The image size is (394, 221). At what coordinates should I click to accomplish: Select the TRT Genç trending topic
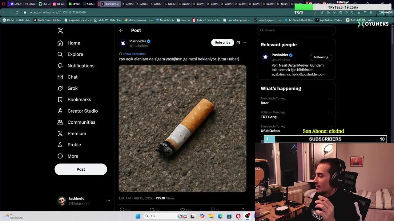(x=269, y=117)
